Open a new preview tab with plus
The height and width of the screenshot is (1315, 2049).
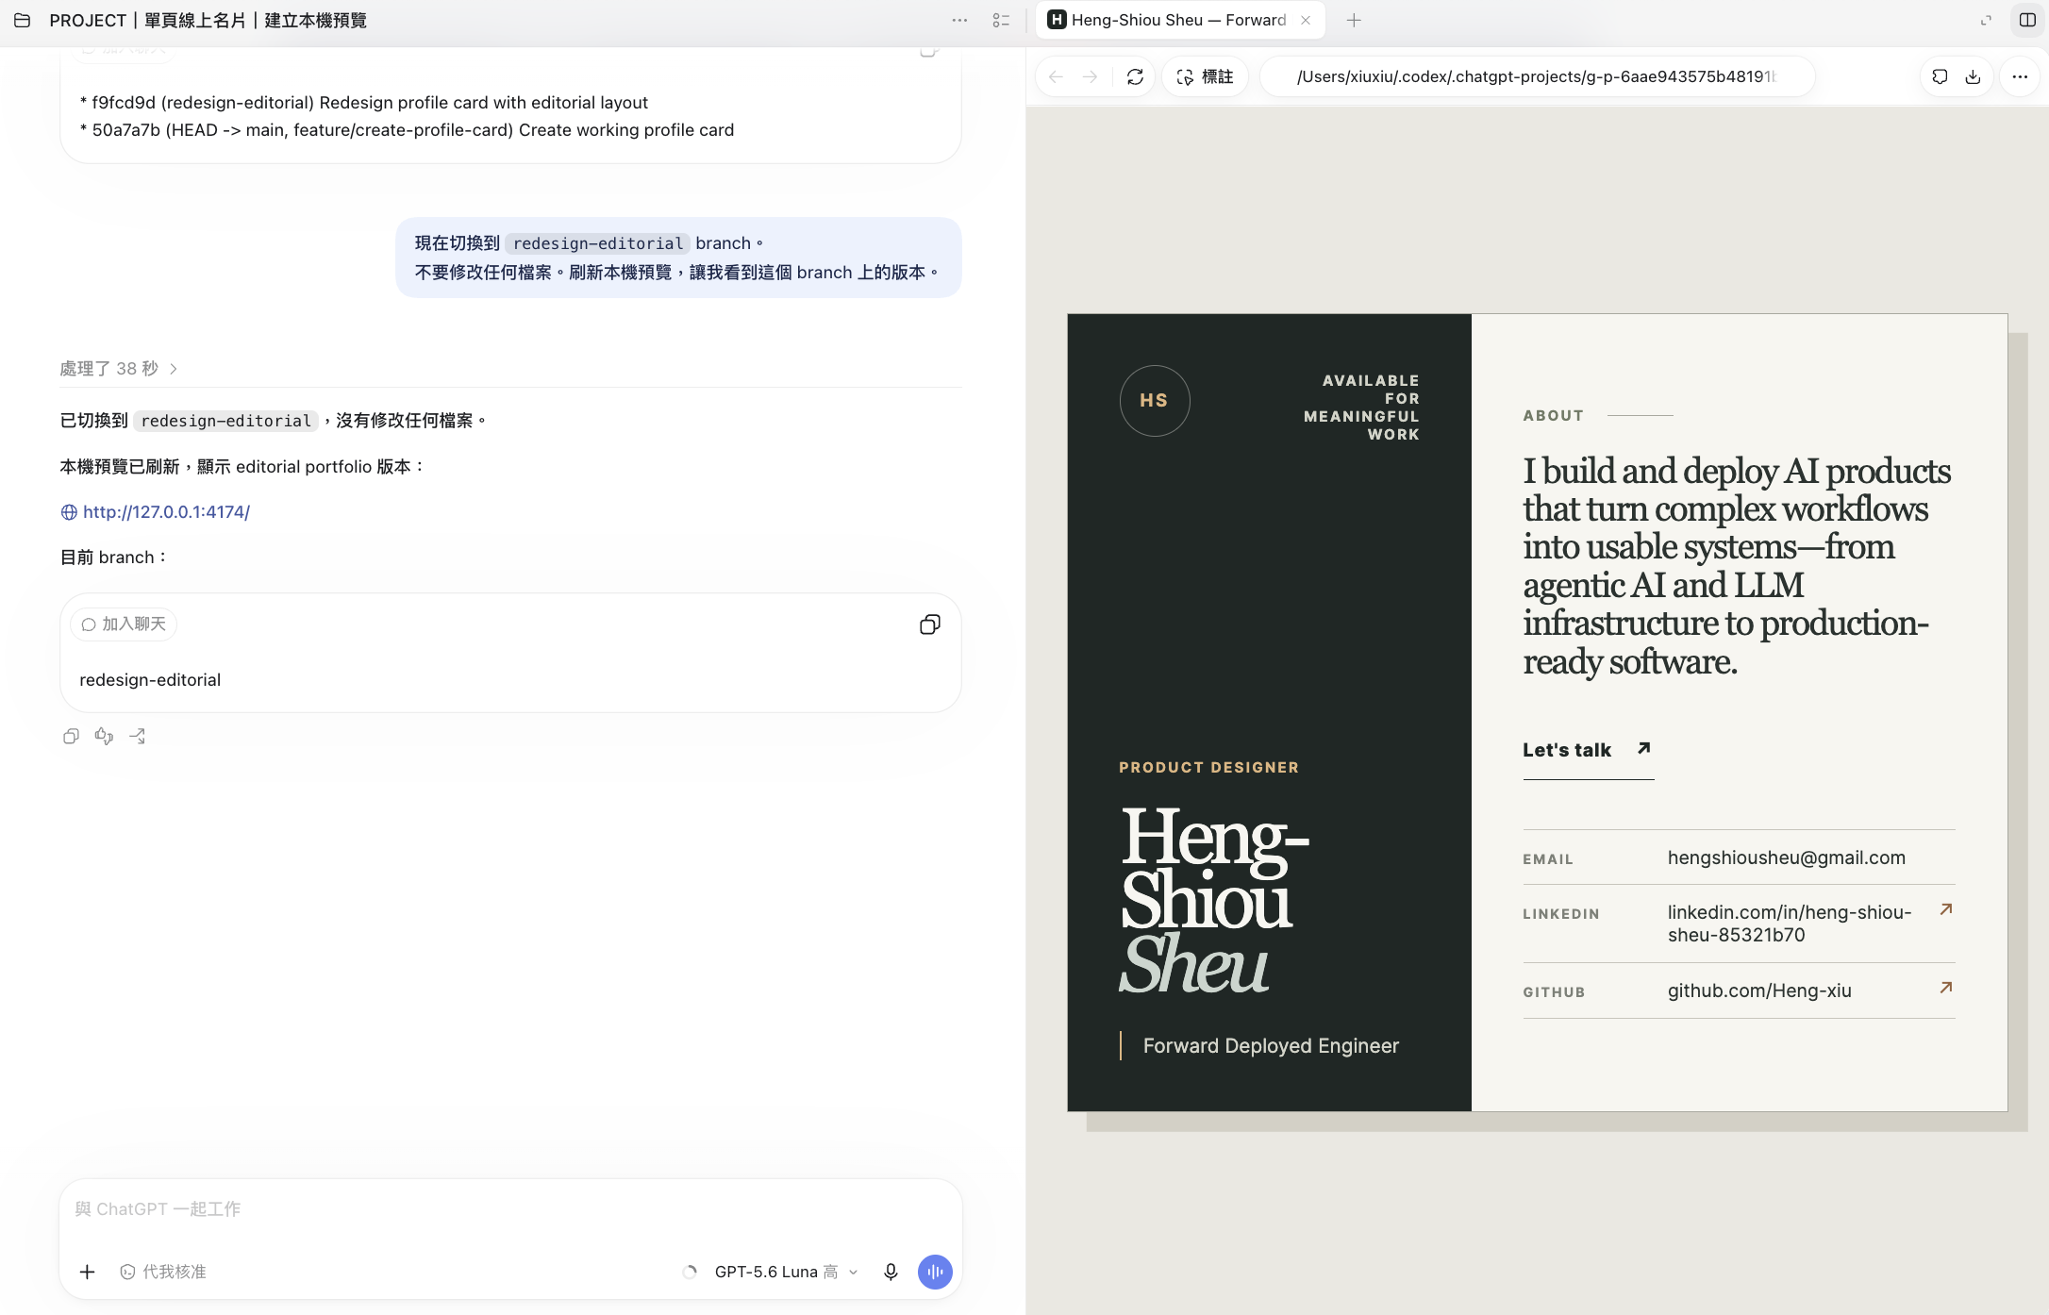[1354, 20]
